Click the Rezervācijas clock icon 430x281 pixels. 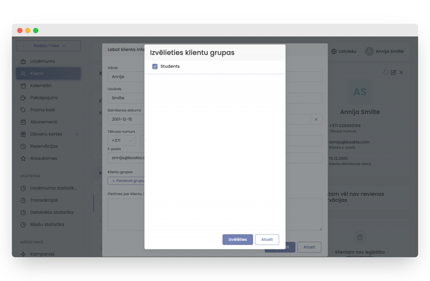[23, 146]
